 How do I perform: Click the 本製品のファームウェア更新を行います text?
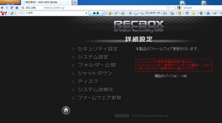pos(167,49)
